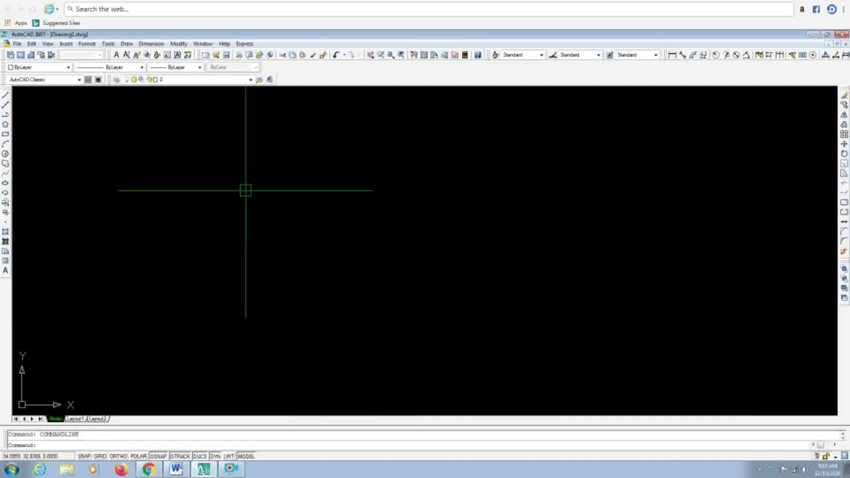Open the Layer Properties Manager icon
This screenshot has width=850, height=478.
(x=116, y=80)
